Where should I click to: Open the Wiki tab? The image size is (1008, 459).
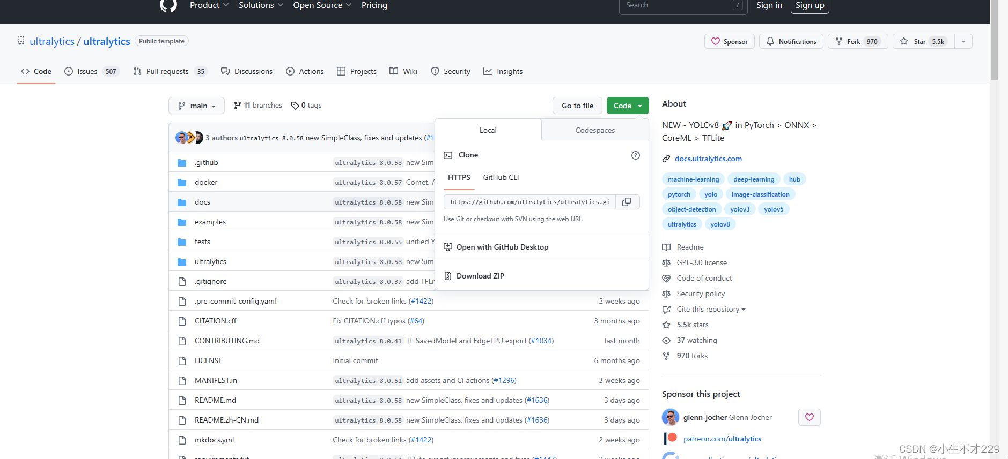click(403, 71)
